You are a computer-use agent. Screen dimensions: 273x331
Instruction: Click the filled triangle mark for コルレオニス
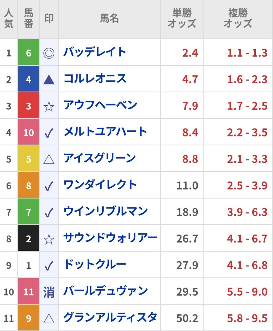point(49,80)
